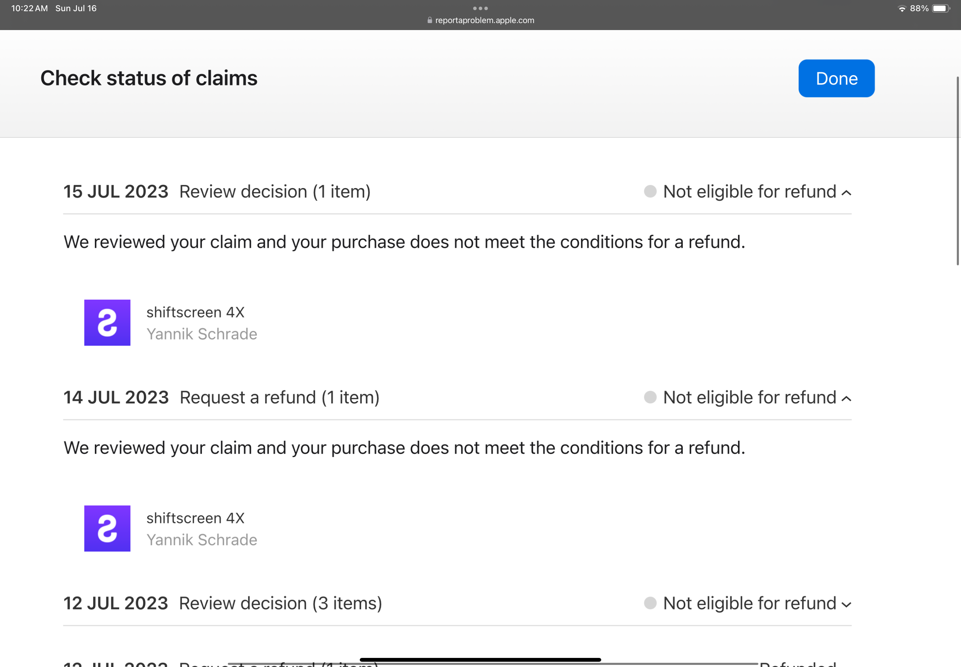Tap the battery status icon
Viewport: 961px width, 667px height.
point(940,9)
